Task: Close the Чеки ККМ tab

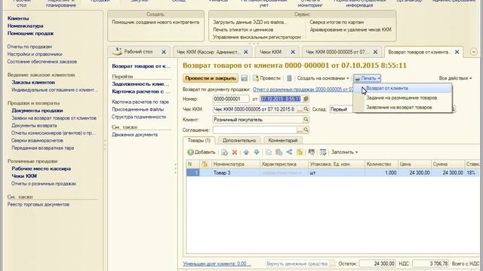Action: (293, 52)
